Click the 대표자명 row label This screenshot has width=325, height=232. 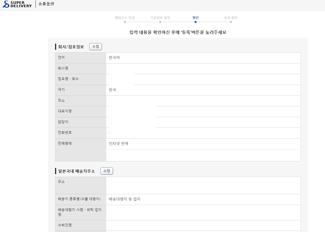click(65, 111)
